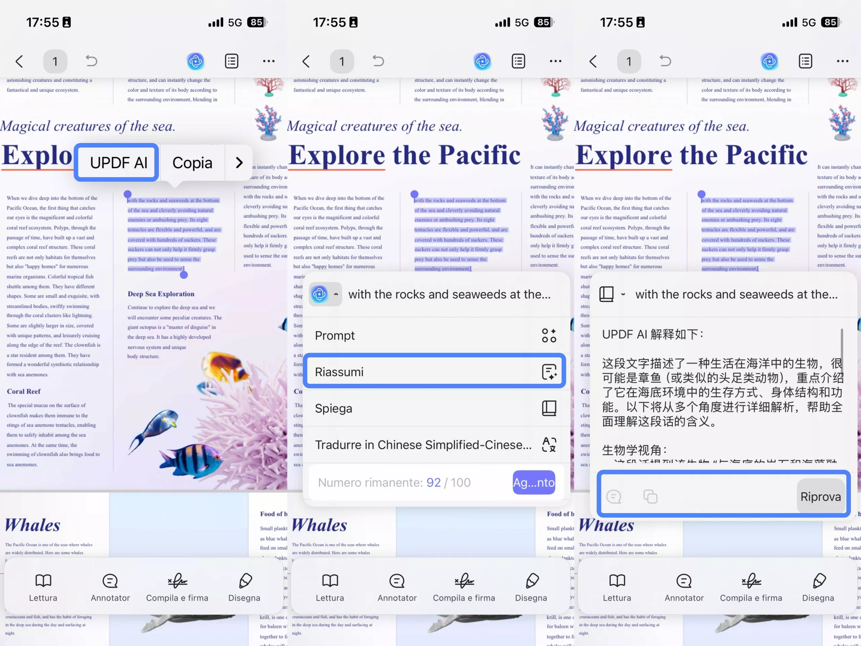Screen dimensions: 861x646
Task: Switch to Lettura mode in bottom toolbar
Action: click(x=43, y=587)
